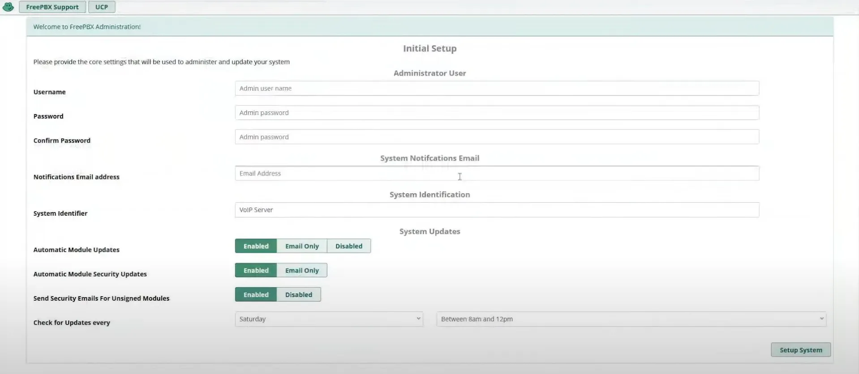Click the Administrator User section heading
This screenshot has width=859, height=374.
429,73
